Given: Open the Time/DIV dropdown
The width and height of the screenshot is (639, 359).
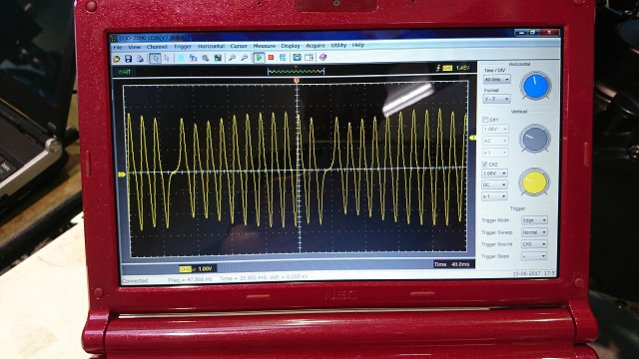Looking at the screenshot, I should pyautogui.click(x=496, y=80).
